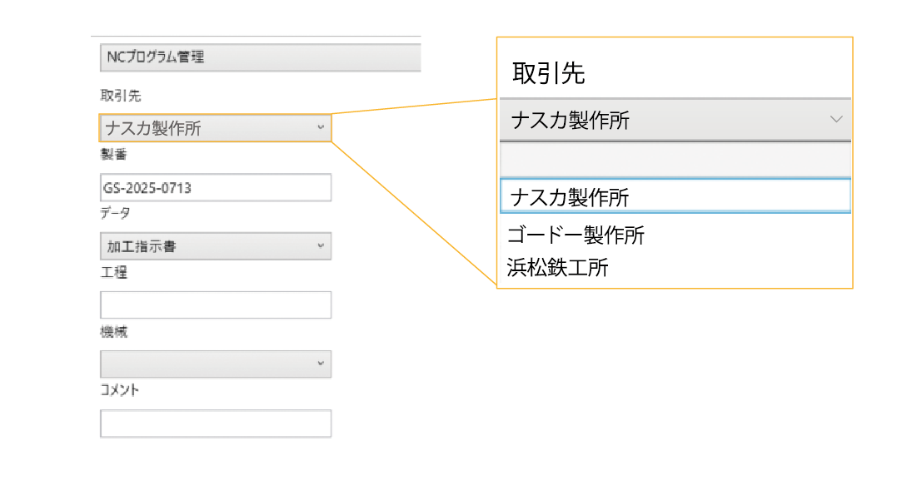Open the 機械 combo box

[x=321, y=364]
